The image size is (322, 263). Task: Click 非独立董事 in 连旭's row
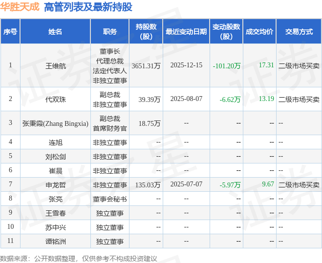[x=110, y=142]
